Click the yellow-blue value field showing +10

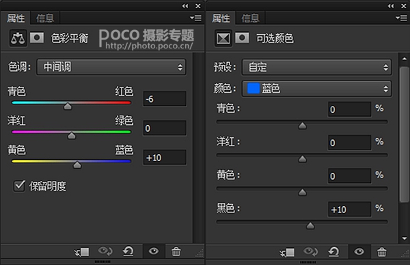165,157
